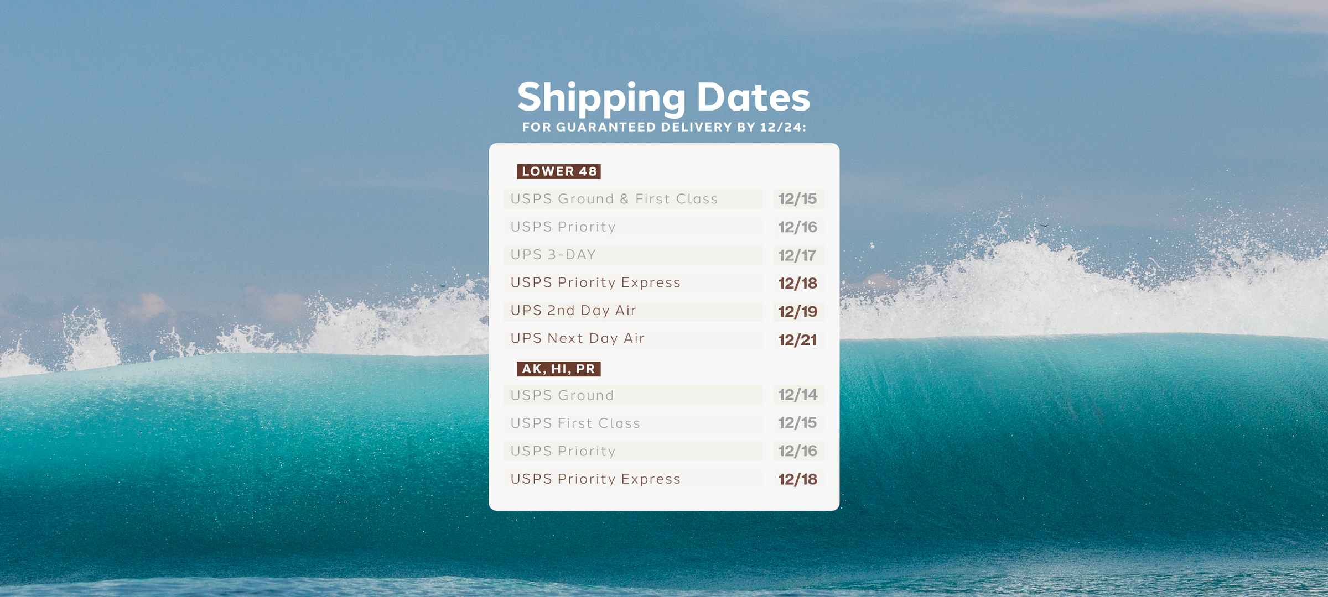Click the 12/21 date

point(797,340)
